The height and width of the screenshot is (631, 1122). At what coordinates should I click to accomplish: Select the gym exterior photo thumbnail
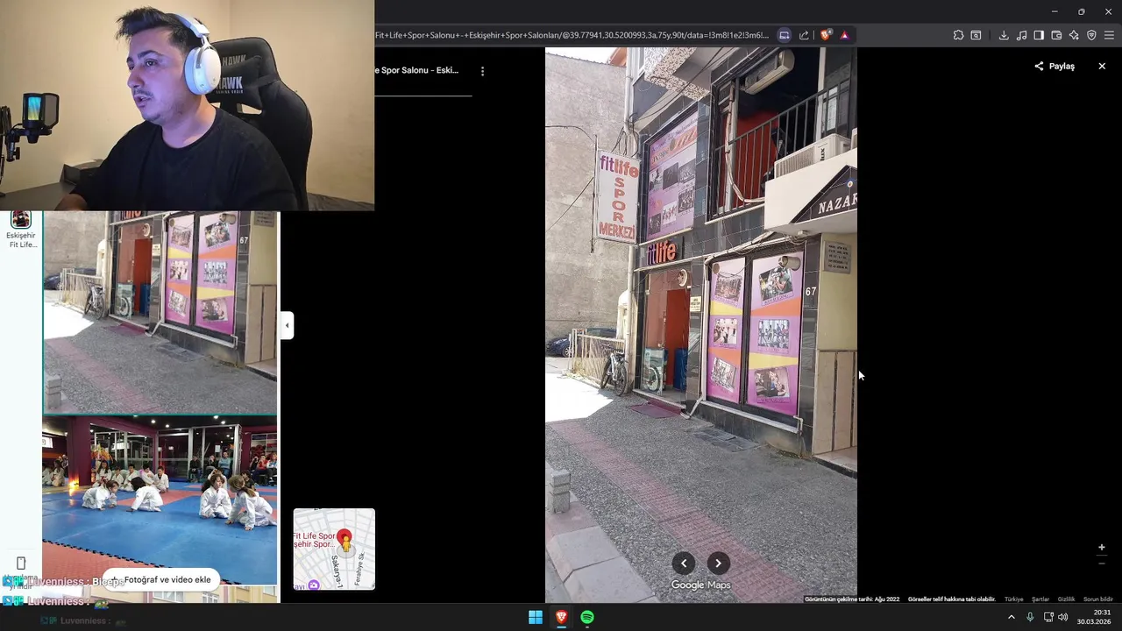[160, 311]
